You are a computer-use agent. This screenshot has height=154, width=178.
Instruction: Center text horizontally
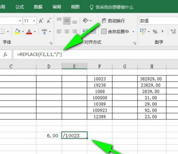(67, 32)
